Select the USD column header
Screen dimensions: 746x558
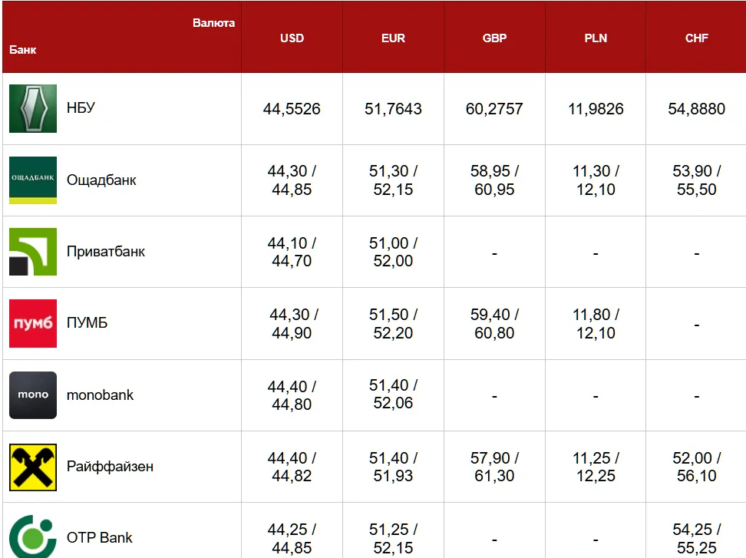(x=292, y=38)
